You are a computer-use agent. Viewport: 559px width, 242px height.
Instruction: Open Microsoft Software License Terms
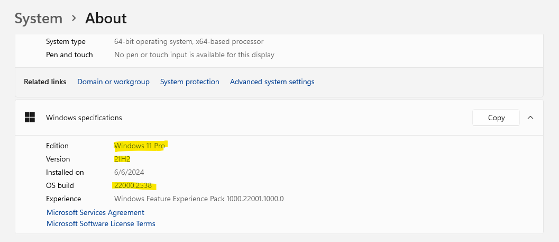pyautogui.click(x=101, y=224)
